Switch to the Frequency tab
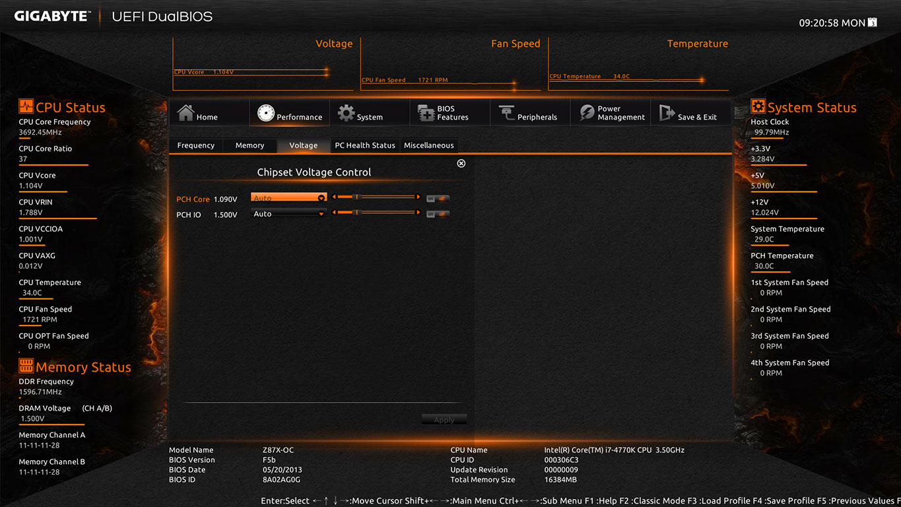The height and width of the screenshot is (507, 901). point(195,145)
